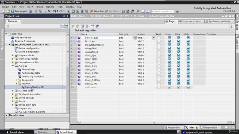Click the split editor vertically icon
This screenshot has width=239, height=134.
pyautogui.click(x=148, y=11)
